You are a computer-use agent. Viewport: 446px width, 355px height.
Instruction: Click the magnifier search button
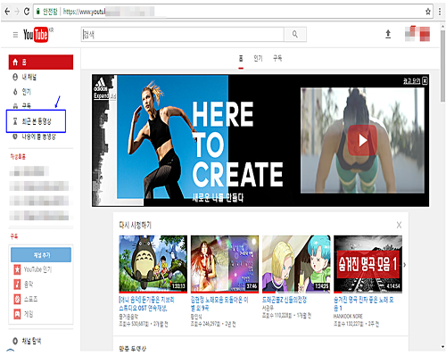tap(295, 35)
